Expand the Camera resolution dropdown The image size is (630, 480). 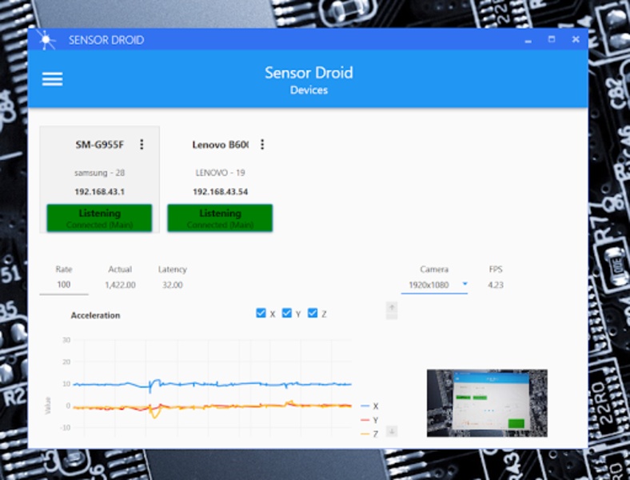[434, 285]
